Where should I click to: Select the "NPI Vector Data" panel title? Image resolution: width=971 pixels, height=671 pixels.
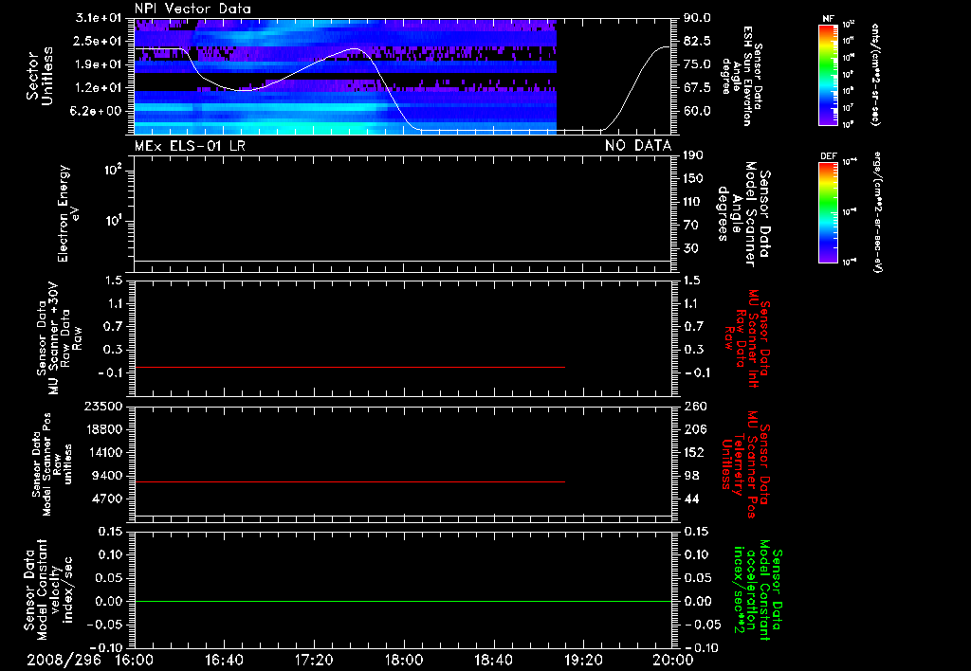(192, 9)
